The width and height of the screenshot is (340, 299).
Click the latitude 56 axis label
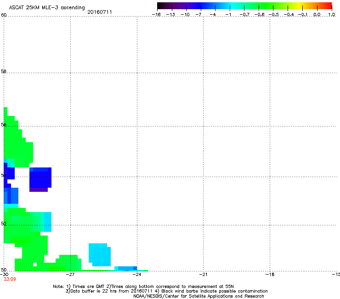pyautogui.click(x=4, y=125)
